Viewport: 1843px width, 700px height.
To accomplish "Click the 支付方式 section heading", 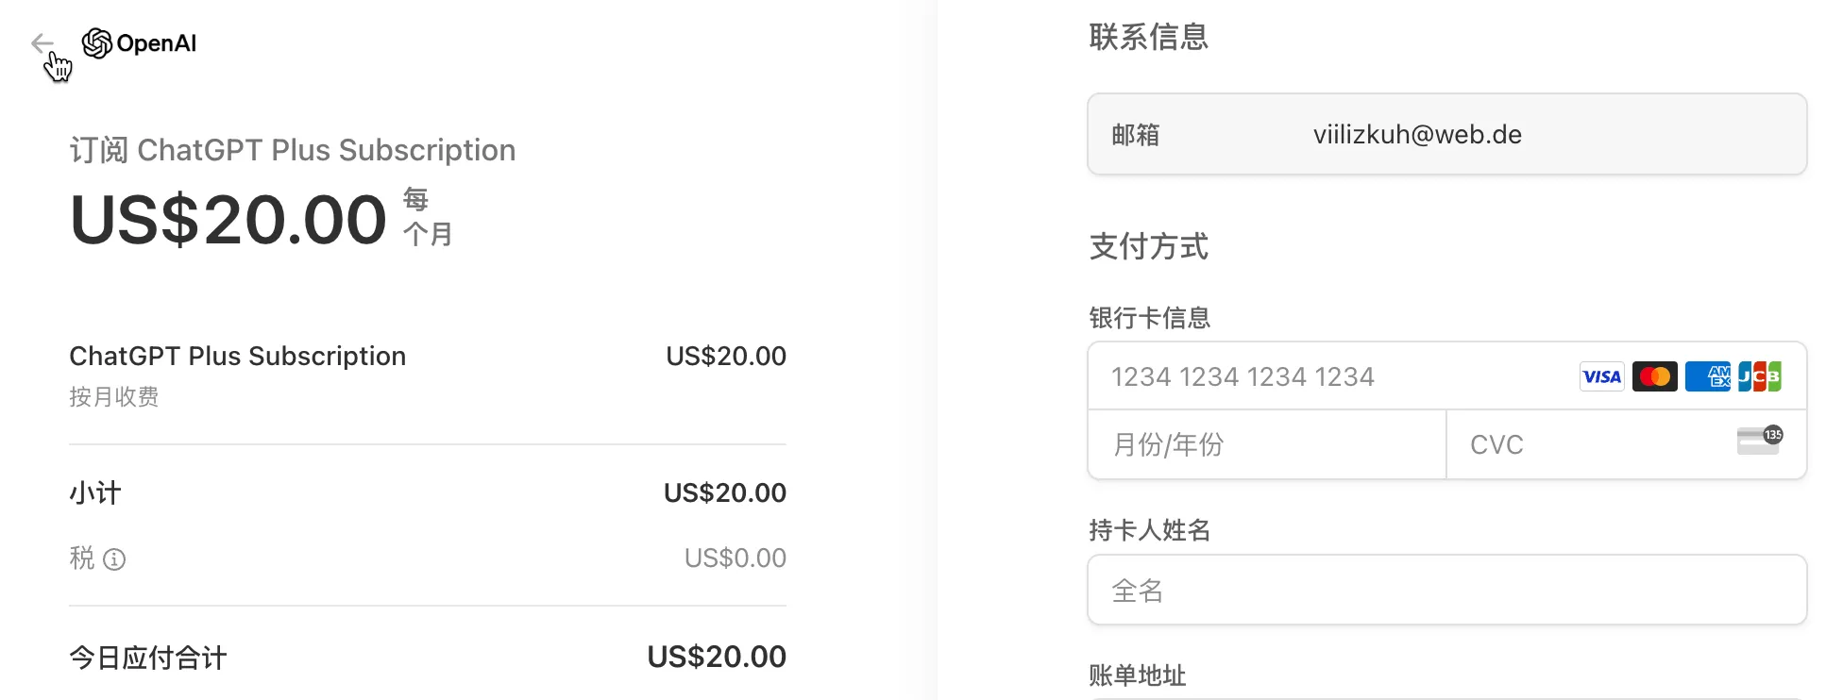I will (1148, 246).
